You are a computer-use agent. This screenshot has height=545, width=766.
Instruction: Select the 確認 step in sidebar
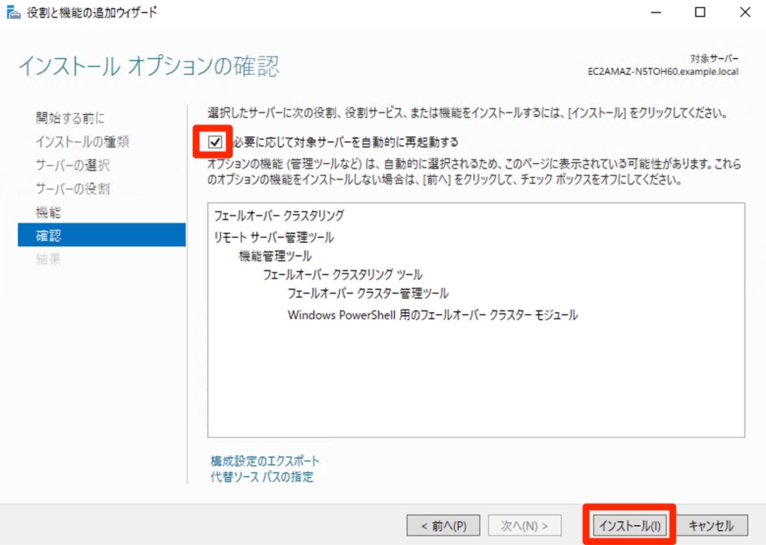101,235
